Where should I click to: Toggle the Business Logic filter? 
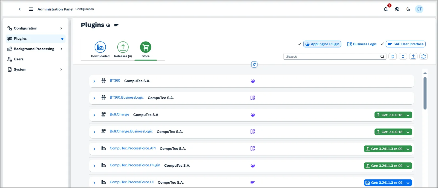pyautogui.click(x=362, y=44)
